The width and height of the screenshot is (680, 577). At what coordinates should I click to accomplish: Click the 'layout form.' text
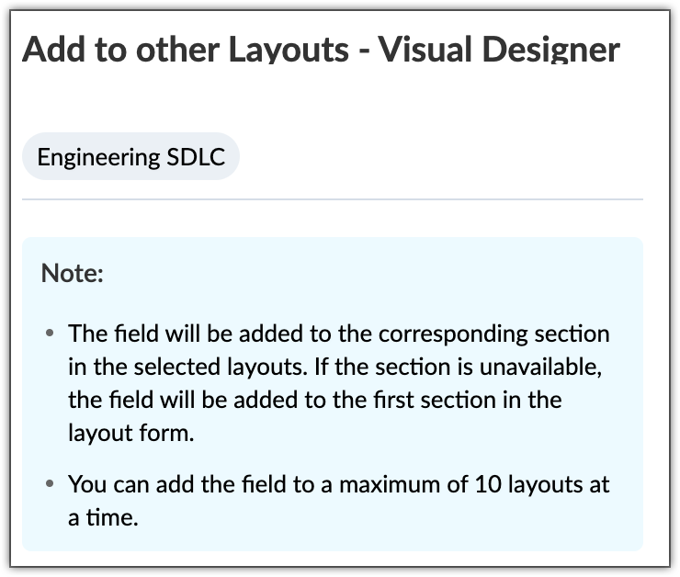coord(131,434)
